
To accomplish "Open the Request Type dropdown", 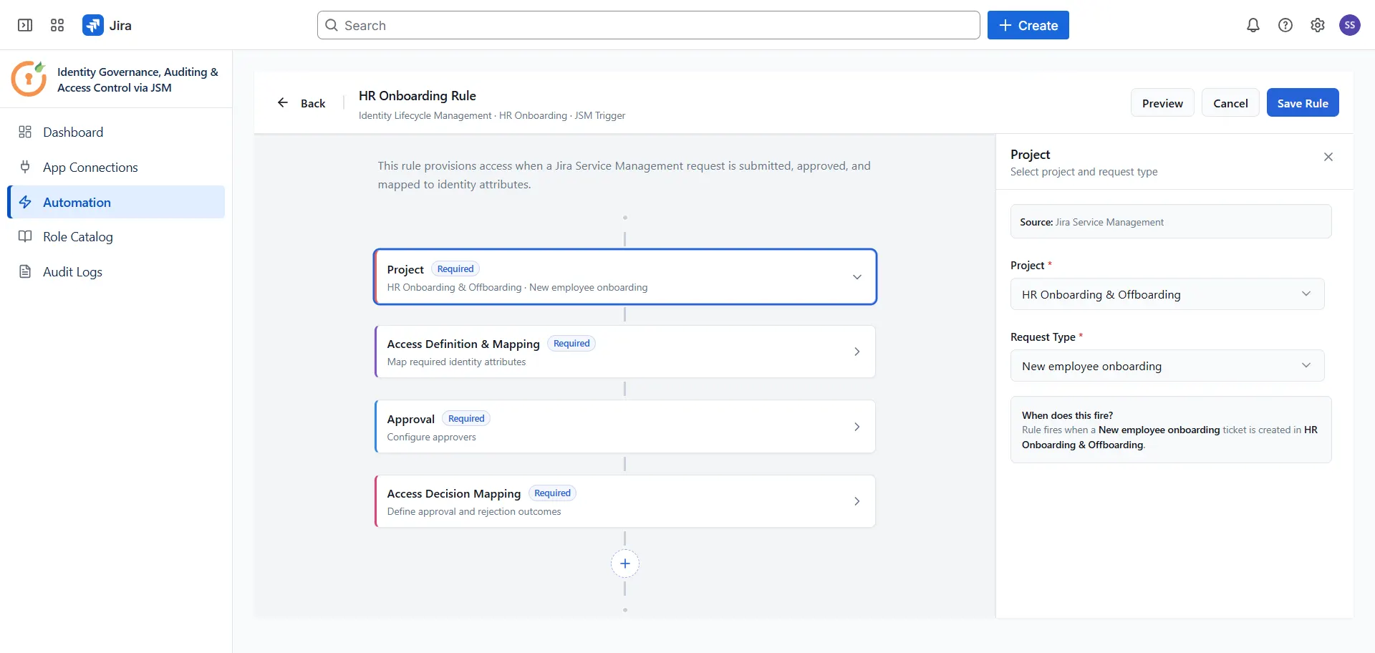I will 1167,366.
